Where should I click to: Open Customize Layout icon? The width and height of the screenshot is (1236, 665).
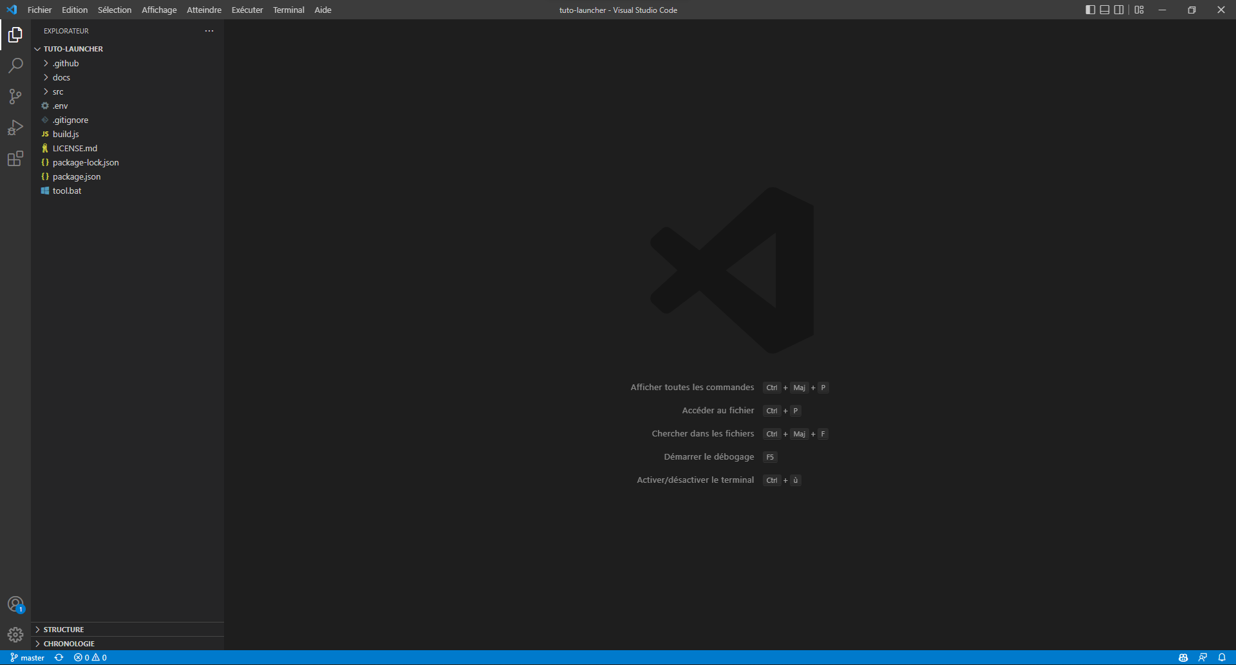(1139, 10)
